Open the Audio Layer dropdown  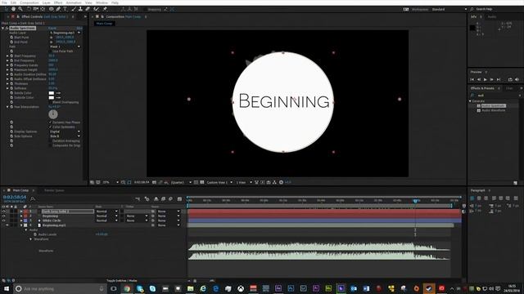(x=65, y=33)
